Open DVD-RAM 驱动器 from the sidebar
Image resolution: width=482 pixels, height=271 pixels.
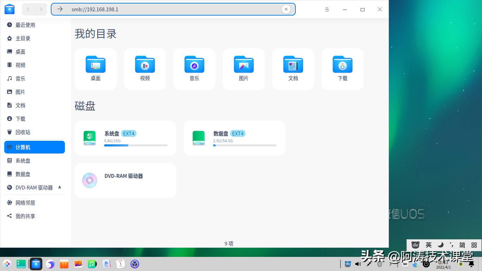click(34, 188)
